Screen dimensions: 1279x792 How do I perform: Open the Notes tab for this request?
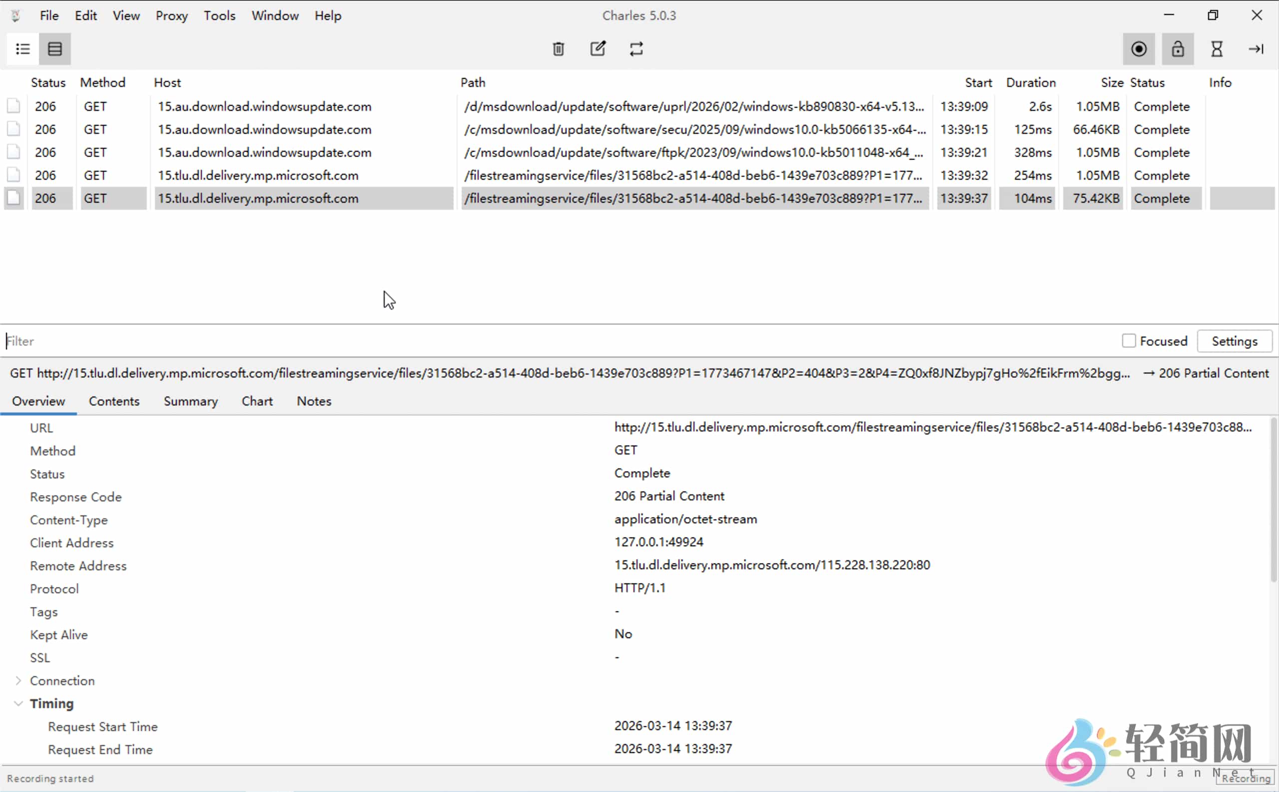[313, 401]
